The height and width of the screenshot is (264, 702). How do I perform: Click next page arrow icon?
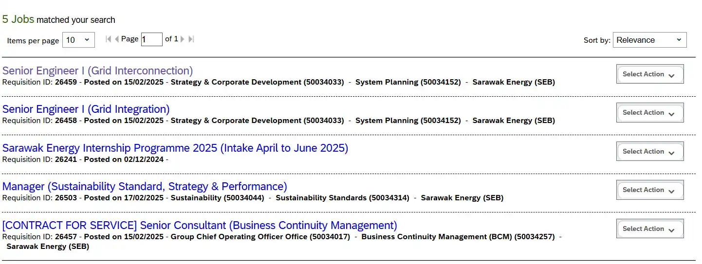tap(183, 39)
